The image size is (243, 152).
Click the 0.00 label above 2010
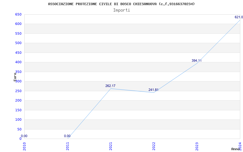click(x=24, y=136)
